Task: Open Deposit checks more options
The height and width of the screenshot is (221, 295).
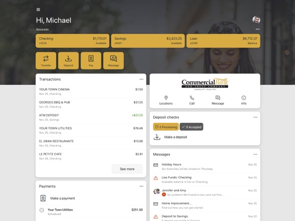Action: point(255,117)
